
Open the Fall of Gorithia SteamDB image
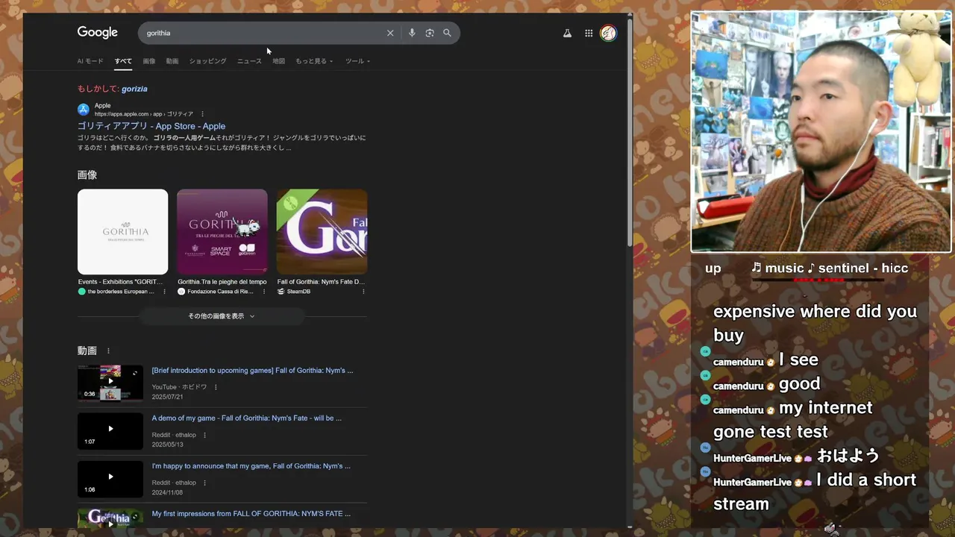pyautogui.click(x=322, y=232)
